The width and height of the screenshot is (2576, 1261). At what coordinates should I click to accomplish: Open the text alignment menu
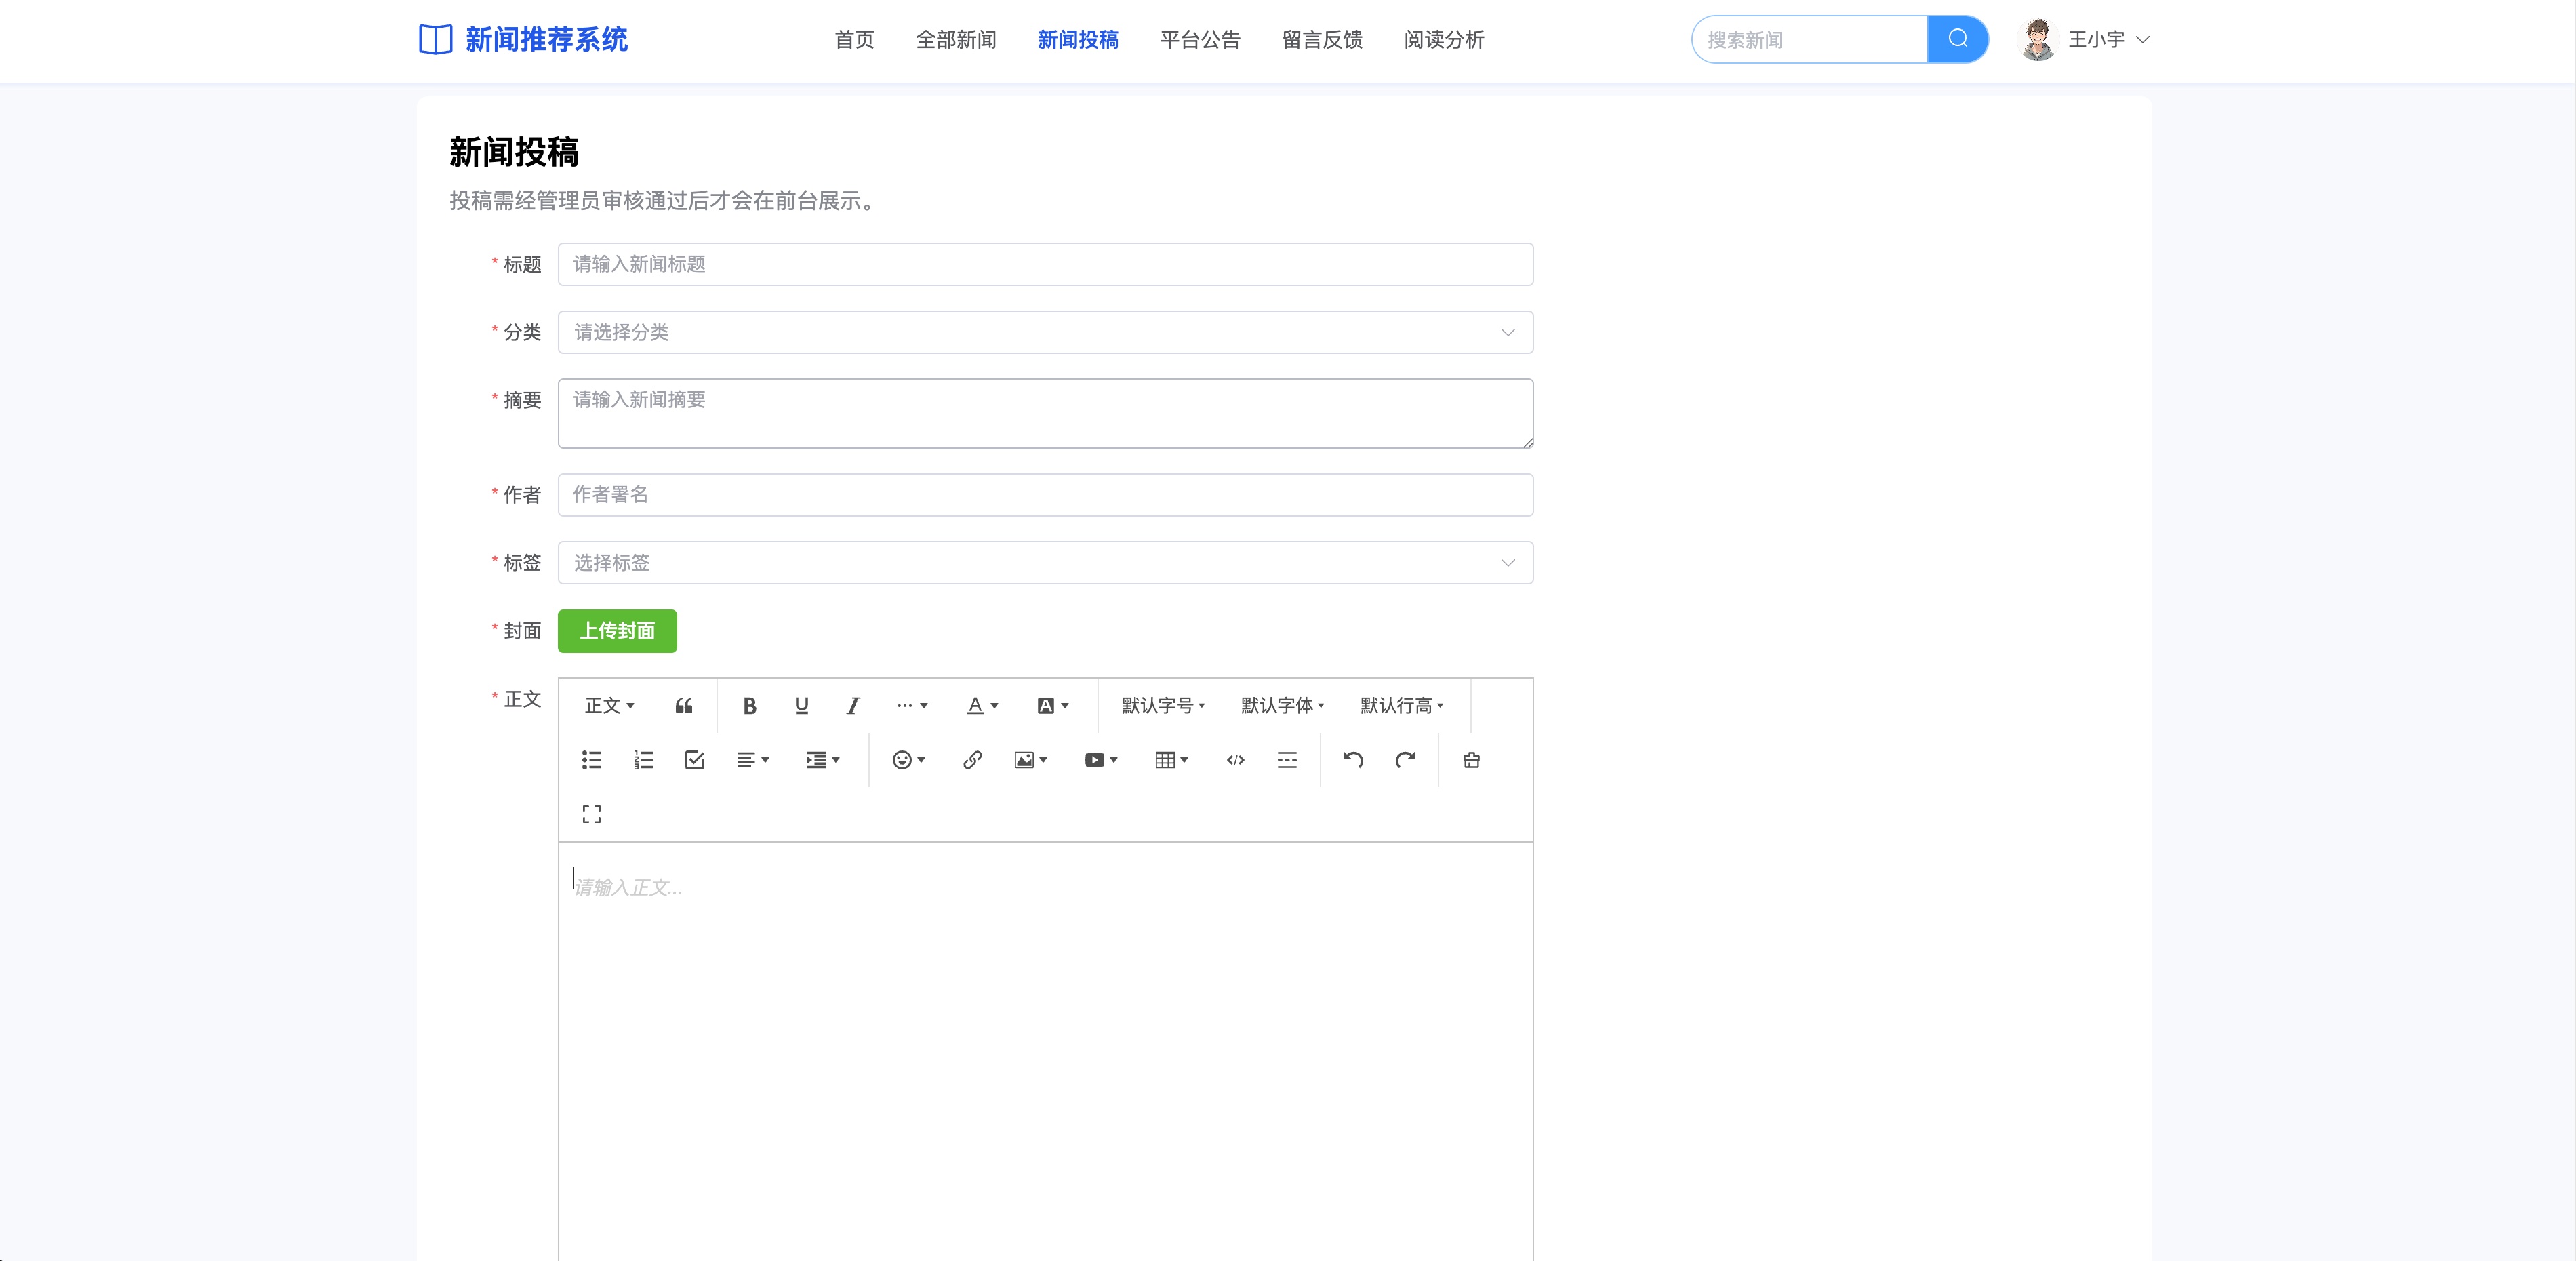[753, 760]
